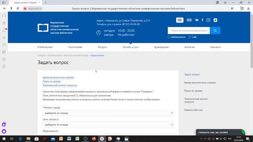Open Задать вопрос in right sidebar
Viewport: 253px width, 142px height.
pos(192,75)
